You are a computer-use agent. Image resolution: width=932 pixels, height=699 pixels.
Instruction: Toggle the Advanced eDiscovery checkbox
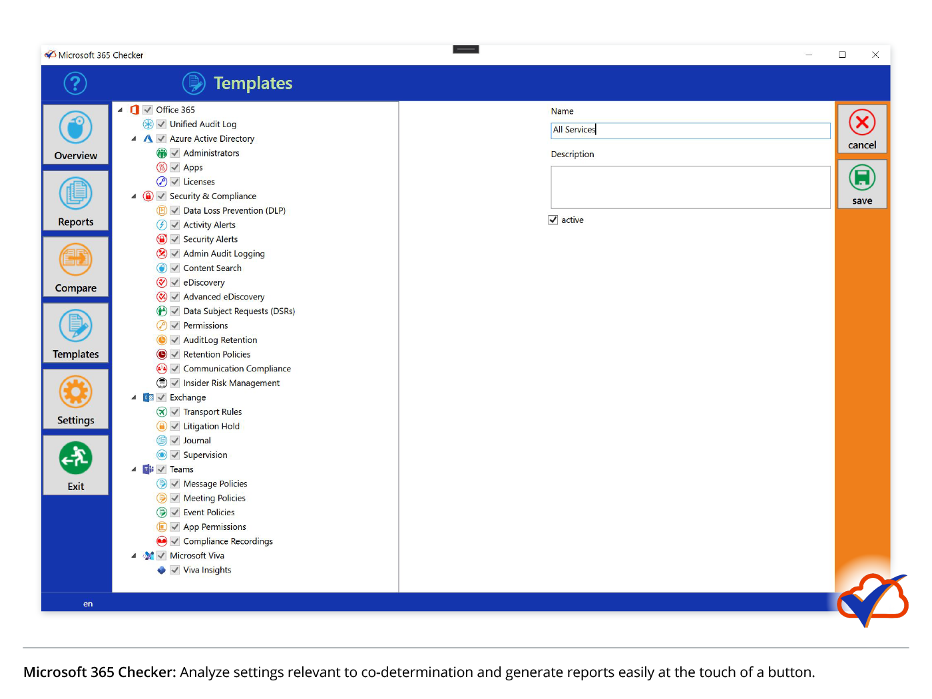point(175,297)
